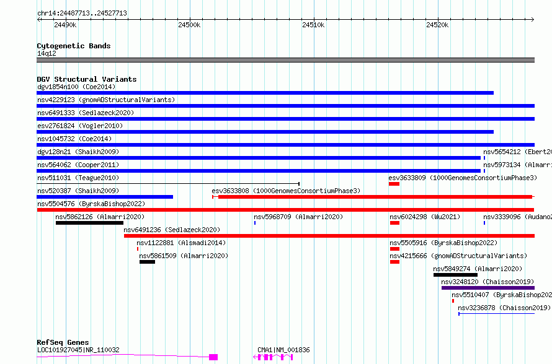Click the red nsv5504576 full-width bar

point(285,210)
